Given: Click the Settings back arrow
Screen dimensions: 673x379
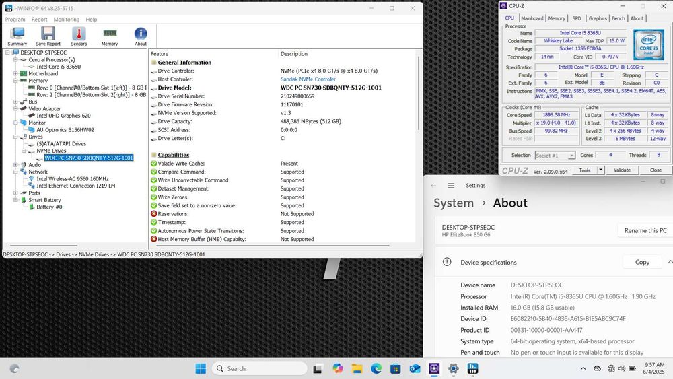Looking at the screenshot, I should [433, 185].
